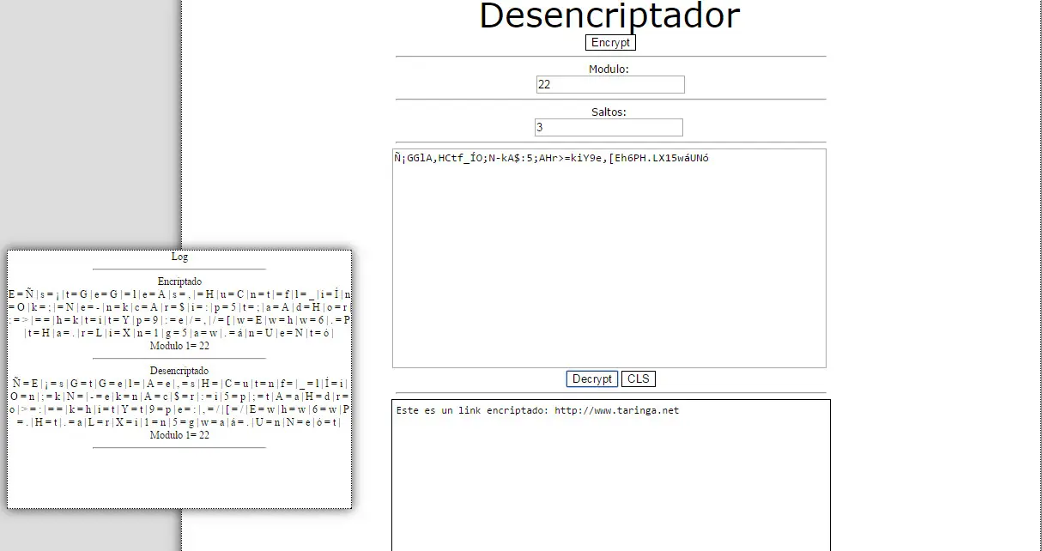1042x551 pixels.
Task: Click the Encriptado heading in Log
Action: (x=179, y=281)
